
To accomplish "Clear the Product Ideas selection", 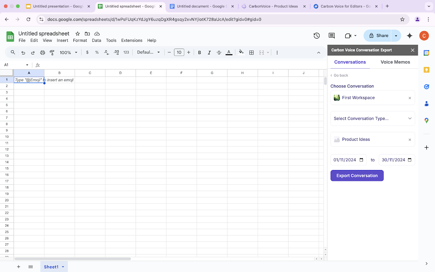I will [410, 140].
